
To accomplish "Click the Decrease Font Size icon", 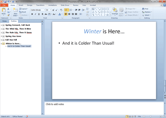I will coord(57,10).
